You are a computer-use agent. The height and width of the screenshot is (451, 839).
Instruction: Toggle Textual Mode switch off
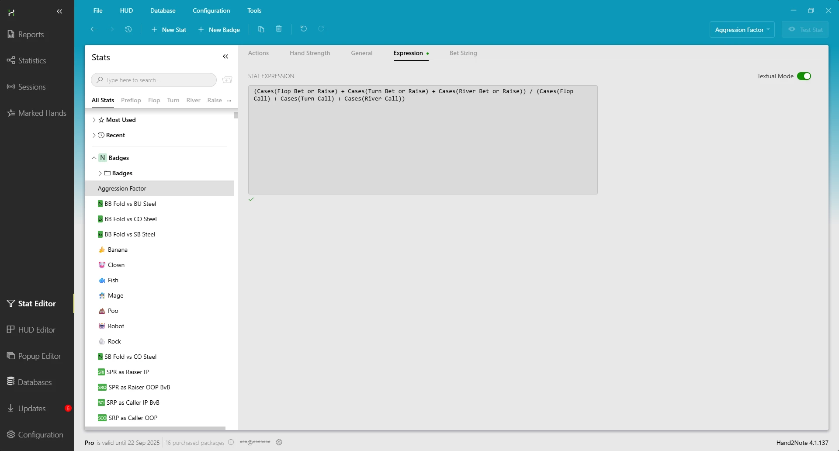pos(804,76)
